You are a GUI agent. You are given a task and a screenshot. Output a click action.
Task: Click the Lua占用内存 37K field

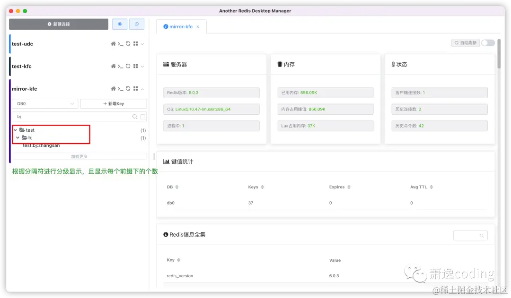pyautogui.click(x=325, y=126)
